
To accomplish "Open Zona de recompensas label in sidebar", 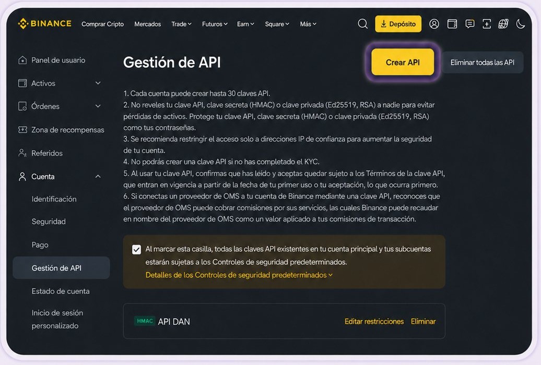I will click(68, 130).
